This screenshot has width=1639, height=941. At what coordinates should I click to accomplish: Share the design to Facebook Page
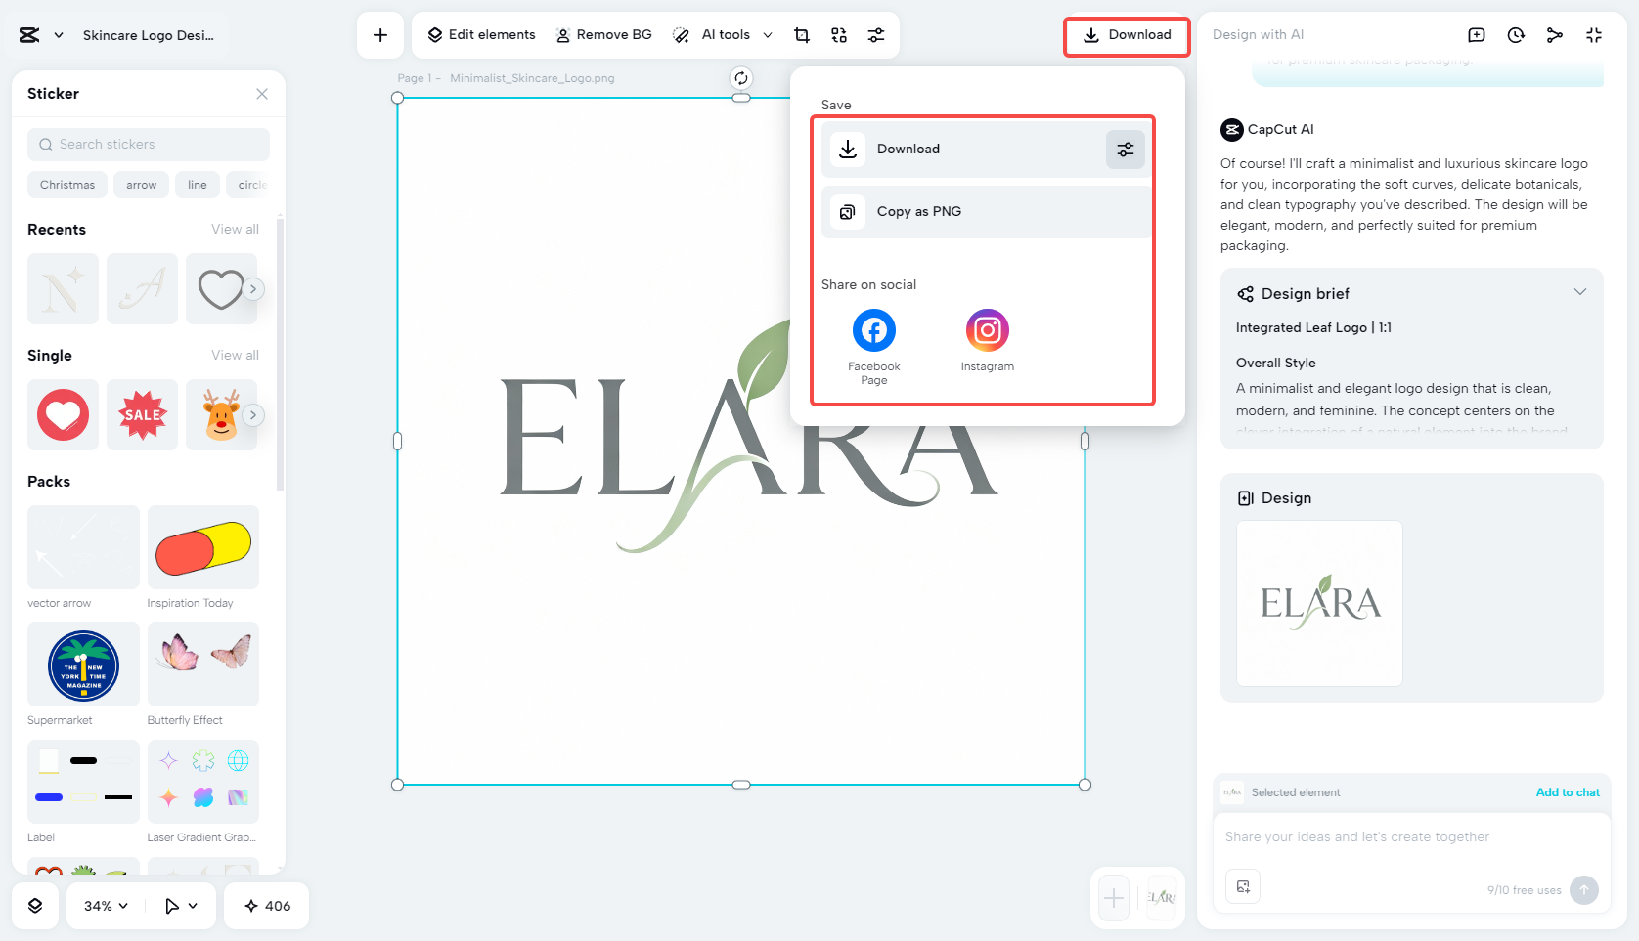pos(873,330)
